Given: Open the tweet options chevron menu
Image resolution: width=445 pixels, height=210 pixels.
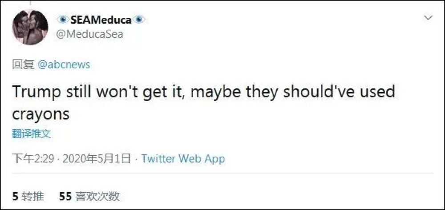Looking at the screenshot, I should pos(428,18).
